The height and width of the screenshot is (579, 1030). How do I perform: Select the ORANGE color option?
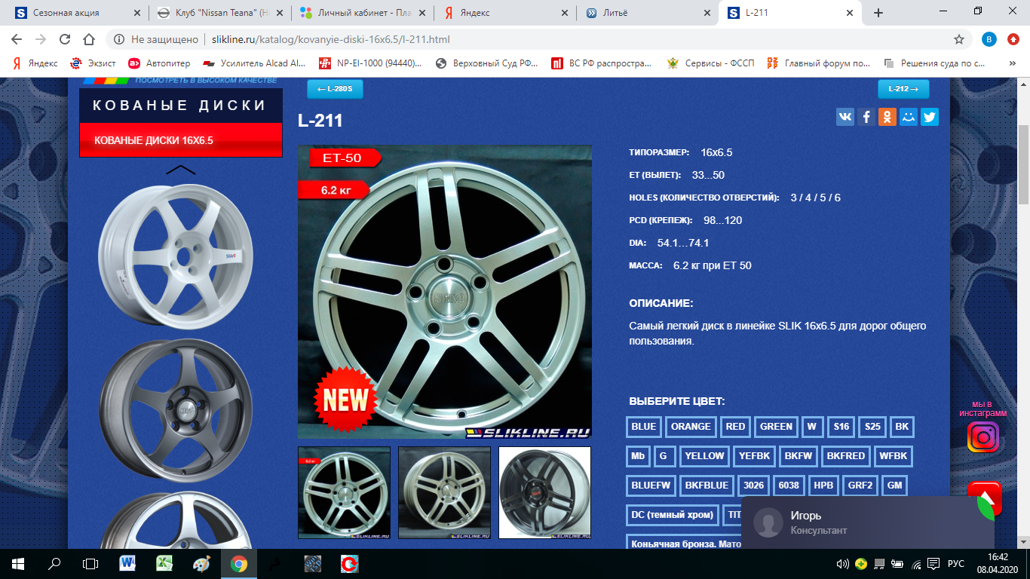click(x=691, y=427)
